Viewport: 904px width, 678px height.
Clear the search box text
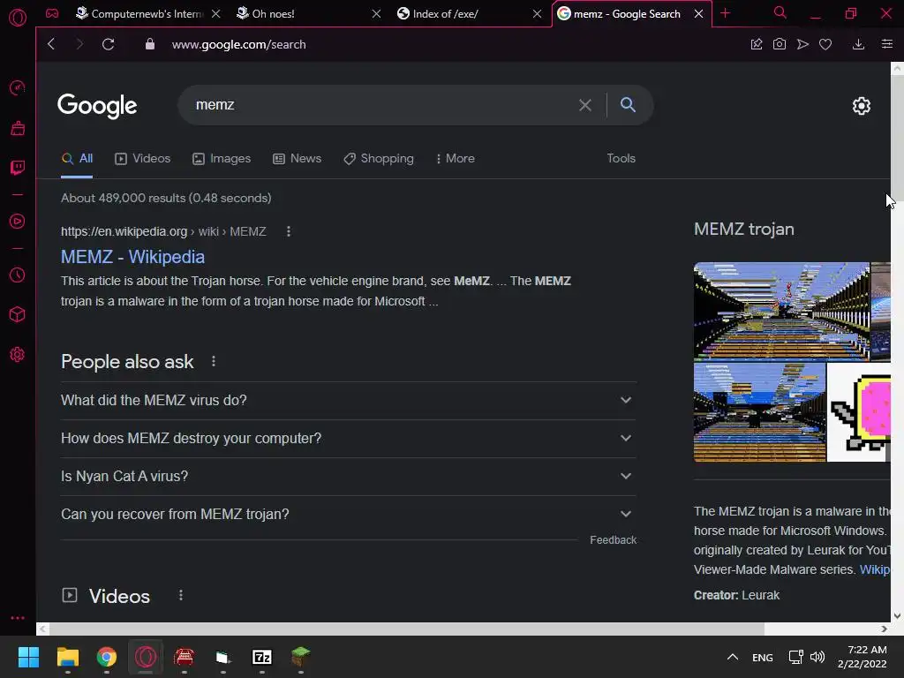[585, 105]
